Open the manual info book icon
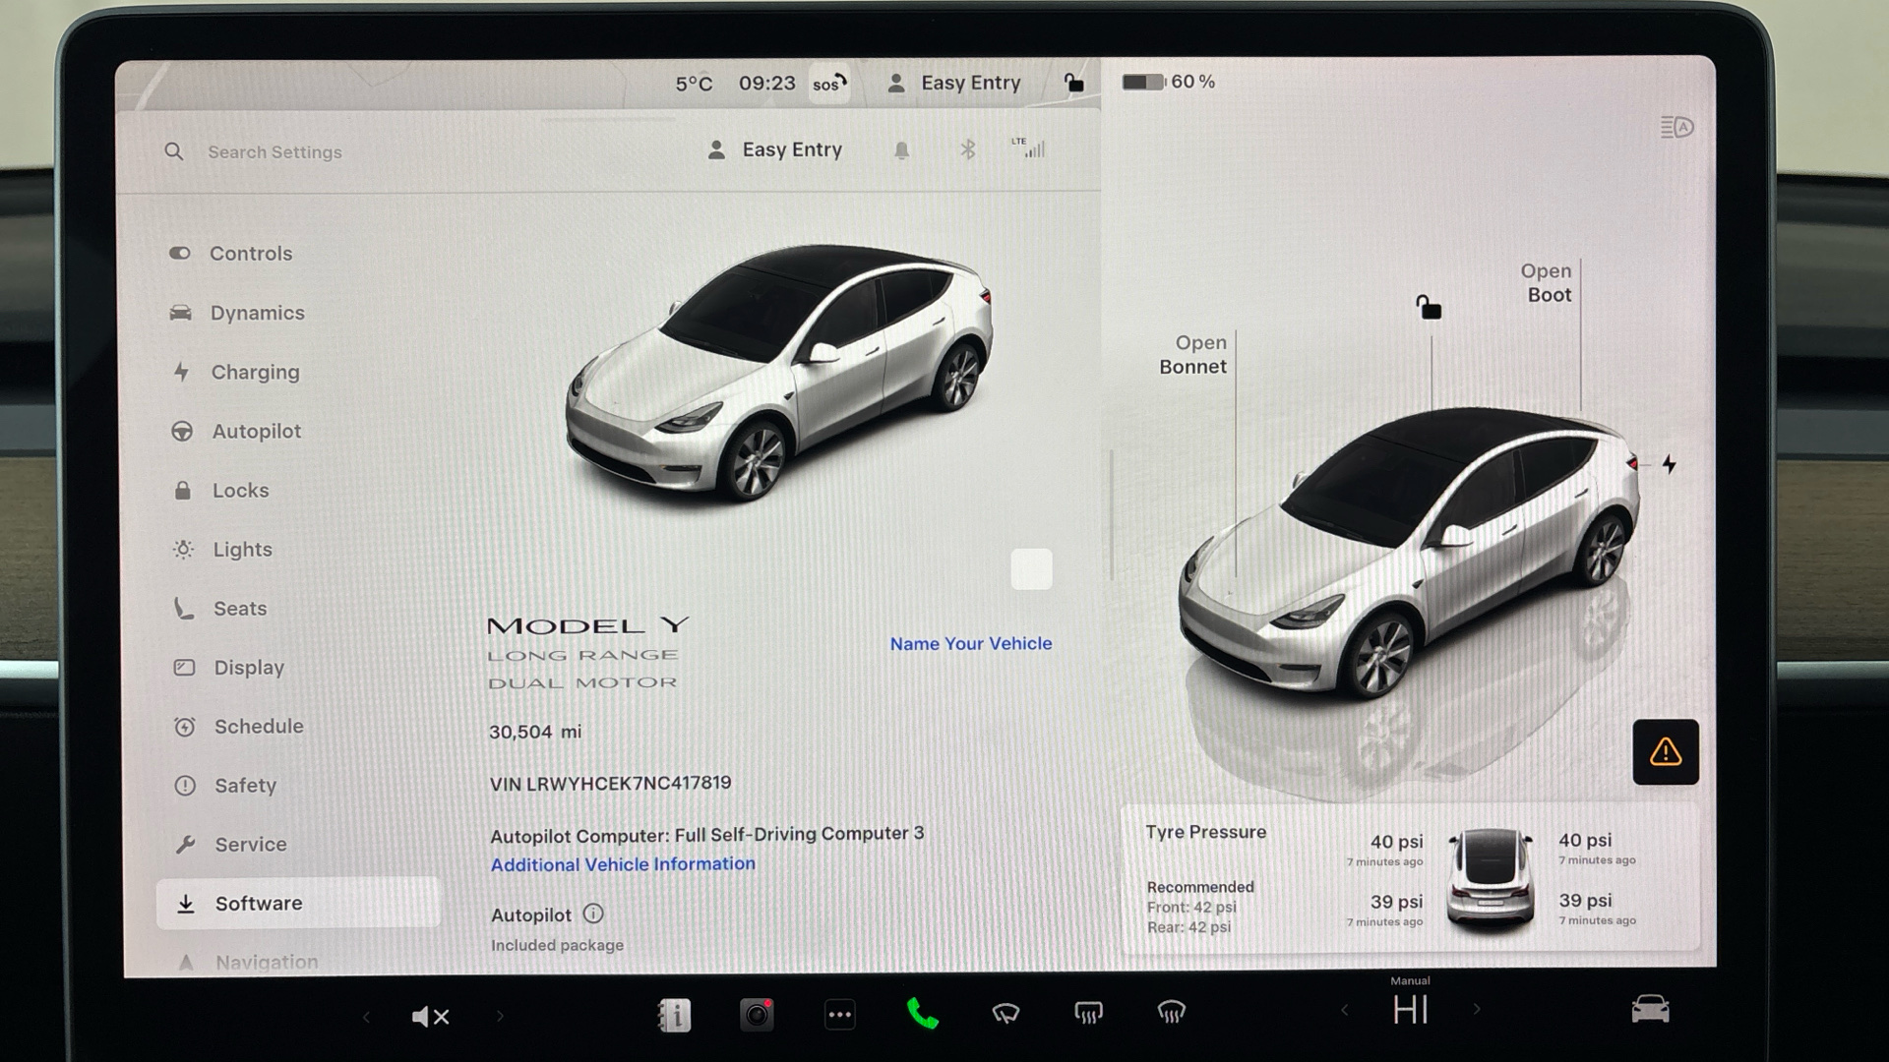The height and width of the screenshot is (1062, 1889). [674, 1014]
